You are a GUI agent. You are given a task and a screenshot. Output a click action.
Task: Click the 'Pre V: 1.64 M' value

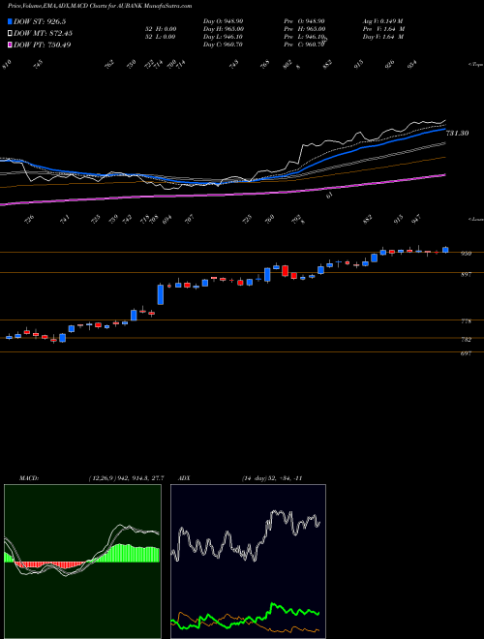tap(385, 29)
